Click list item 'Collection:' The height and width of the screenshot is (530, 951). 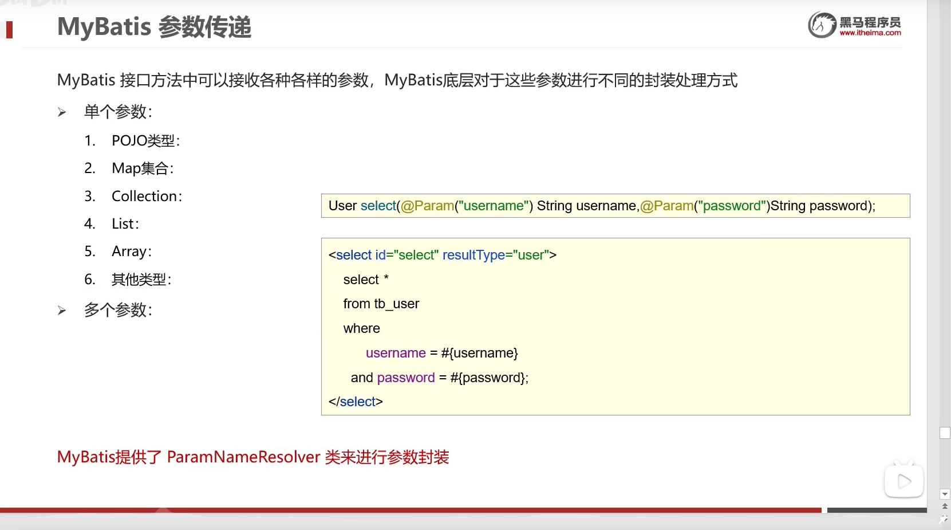147,196
